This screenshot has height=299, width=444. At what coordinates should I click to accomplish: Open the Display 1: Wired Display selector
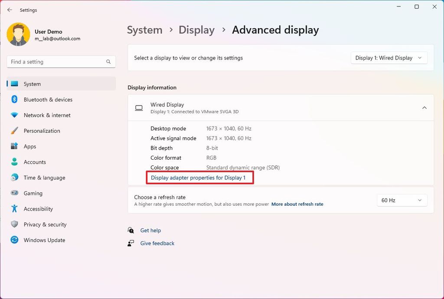point(388,57)
